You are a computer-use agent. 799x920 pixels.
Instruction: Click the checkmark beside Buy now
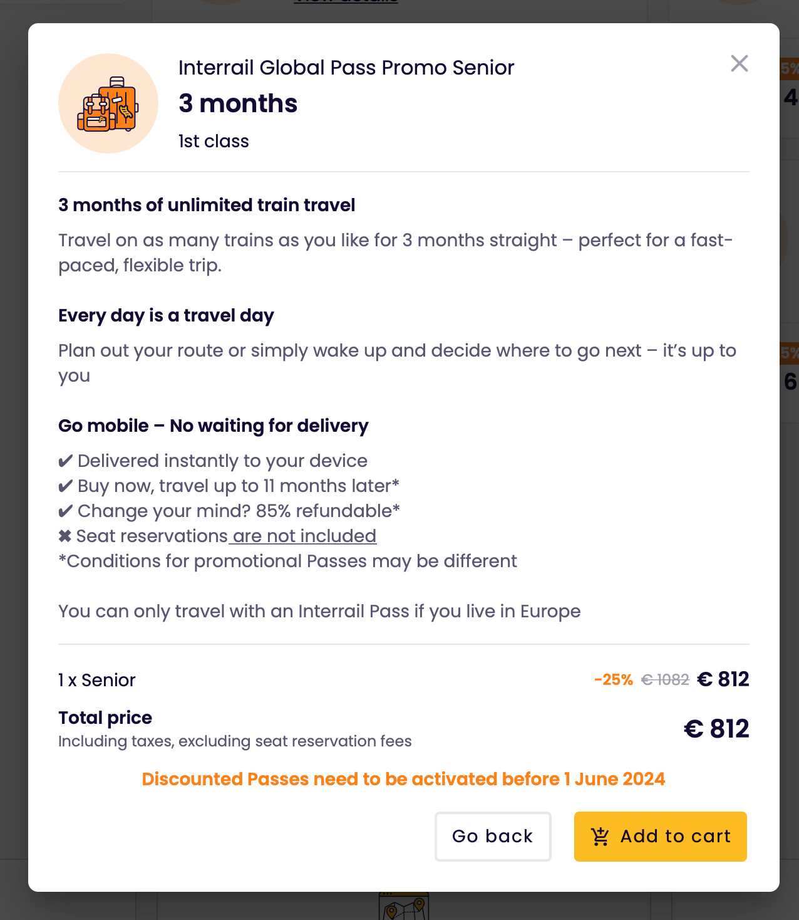click(66, 486)
